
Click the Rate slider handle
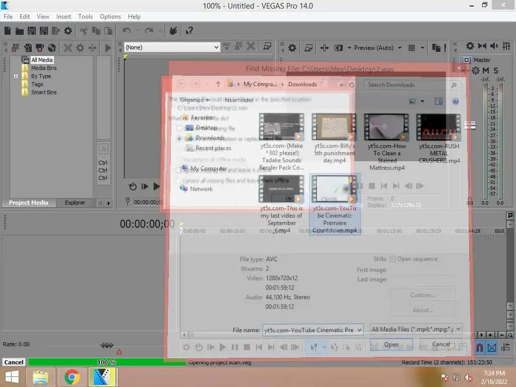click(x=107, y=345)
